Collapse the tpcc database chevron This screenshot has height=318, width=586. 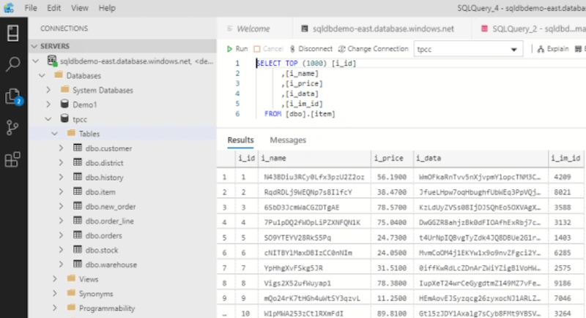[48, 119]
